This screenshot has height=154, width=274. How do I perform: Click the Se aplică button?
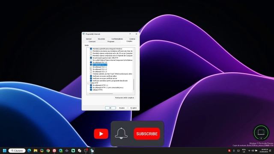click(133, 108)
